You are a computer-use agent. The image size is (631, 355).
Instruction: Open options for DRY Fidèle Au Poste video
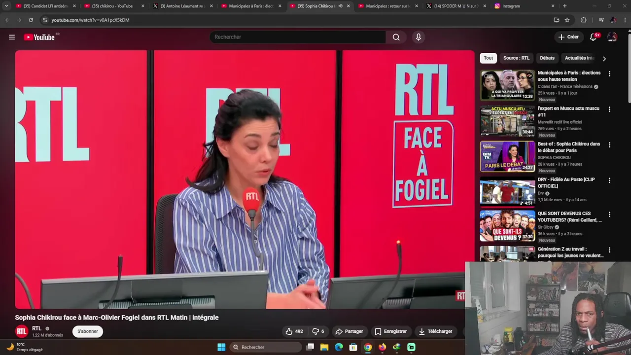click(x=609, y=180)
